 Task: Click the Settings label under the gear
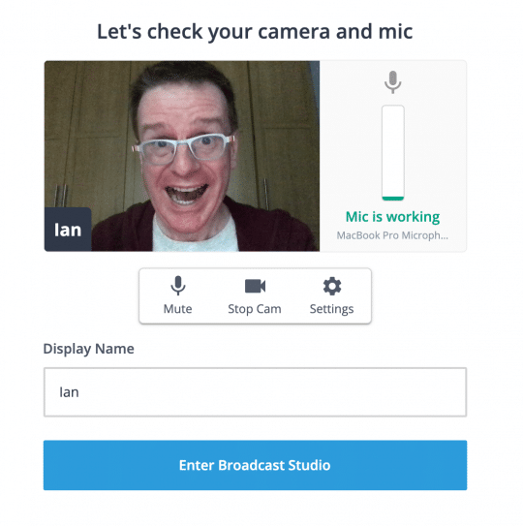pos(331,309)
